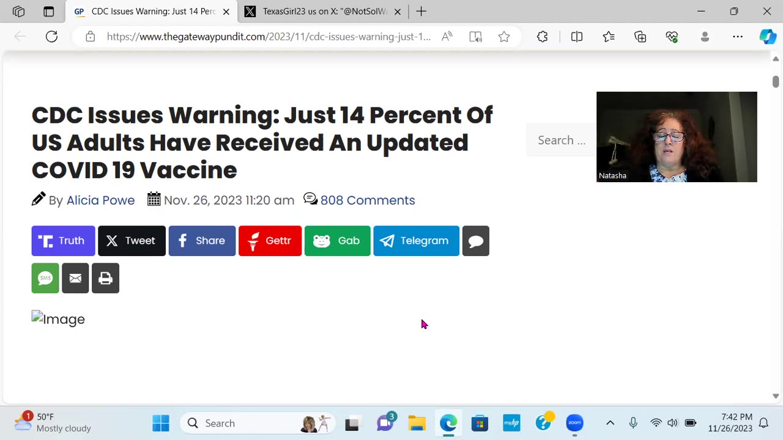Screen dimensions: 783x440
Task: Open Task View taskbar icon
Action: click(352, 423)
